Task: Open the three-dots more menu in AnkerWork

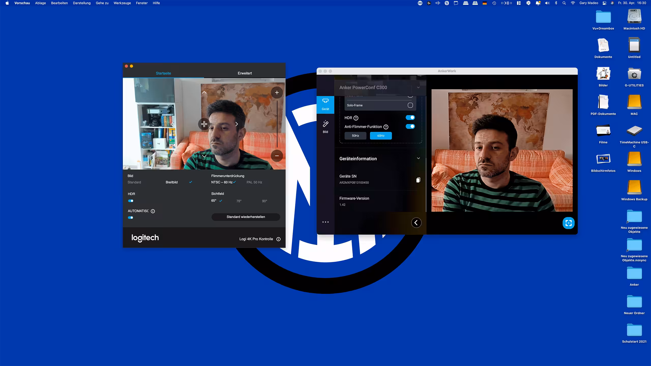Action: coord(325,222)
